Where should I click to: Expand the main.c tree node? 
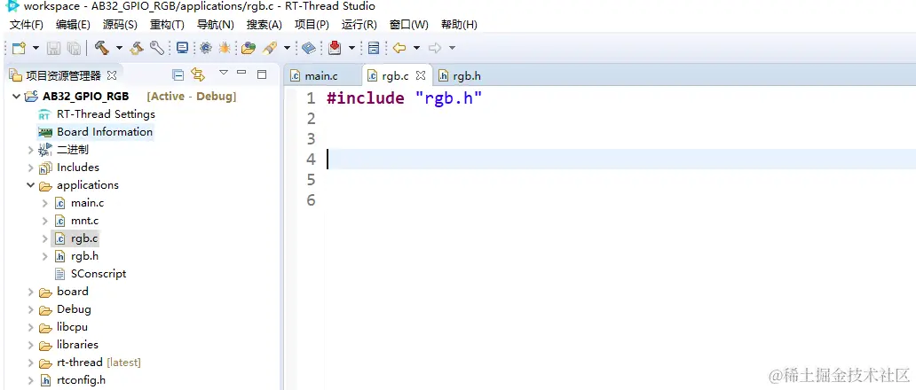pos(45,203)
